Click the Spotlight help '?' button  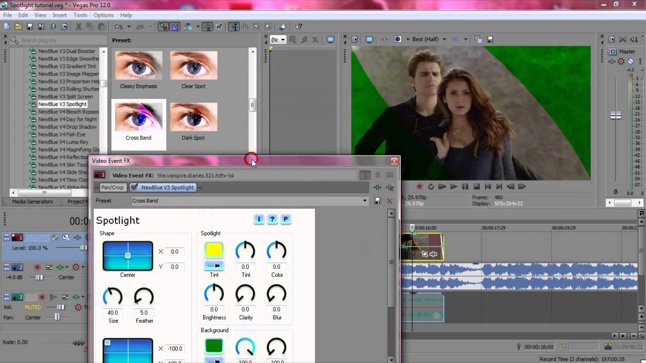[272, 219]
